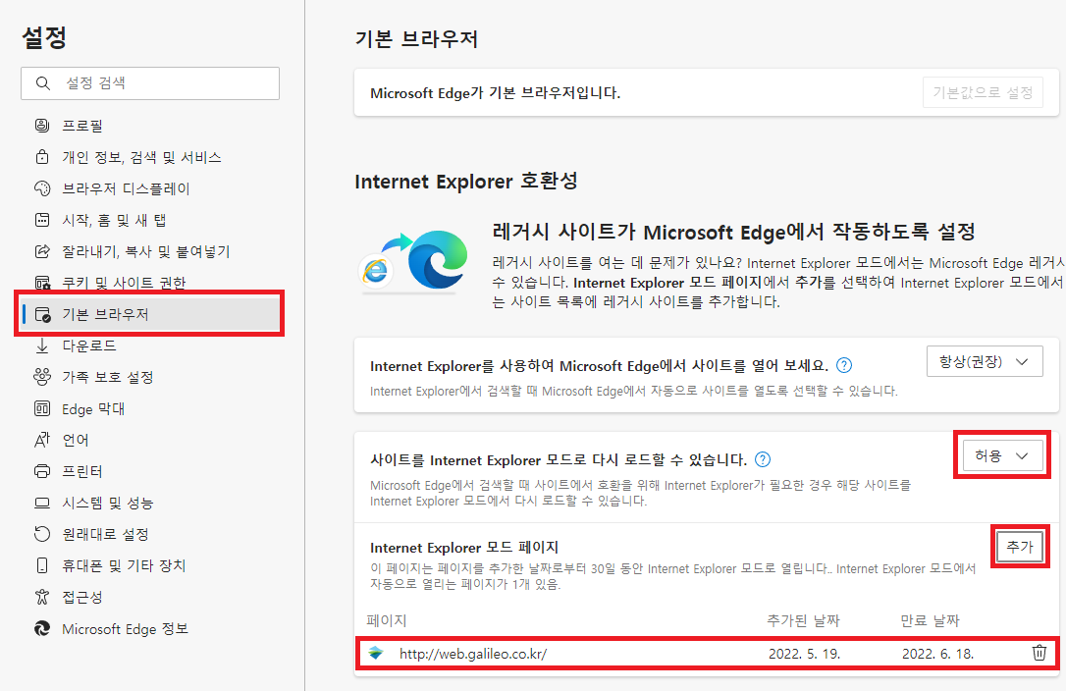The height and width of the screenshot is (691, 1066).
Task: Click the printer icon in sidebar
Action: point(41,471)
